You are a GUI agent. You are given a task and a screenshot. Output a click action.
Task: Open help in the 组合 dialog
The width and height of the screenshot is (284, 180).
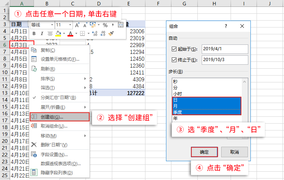tap(226, 26)
